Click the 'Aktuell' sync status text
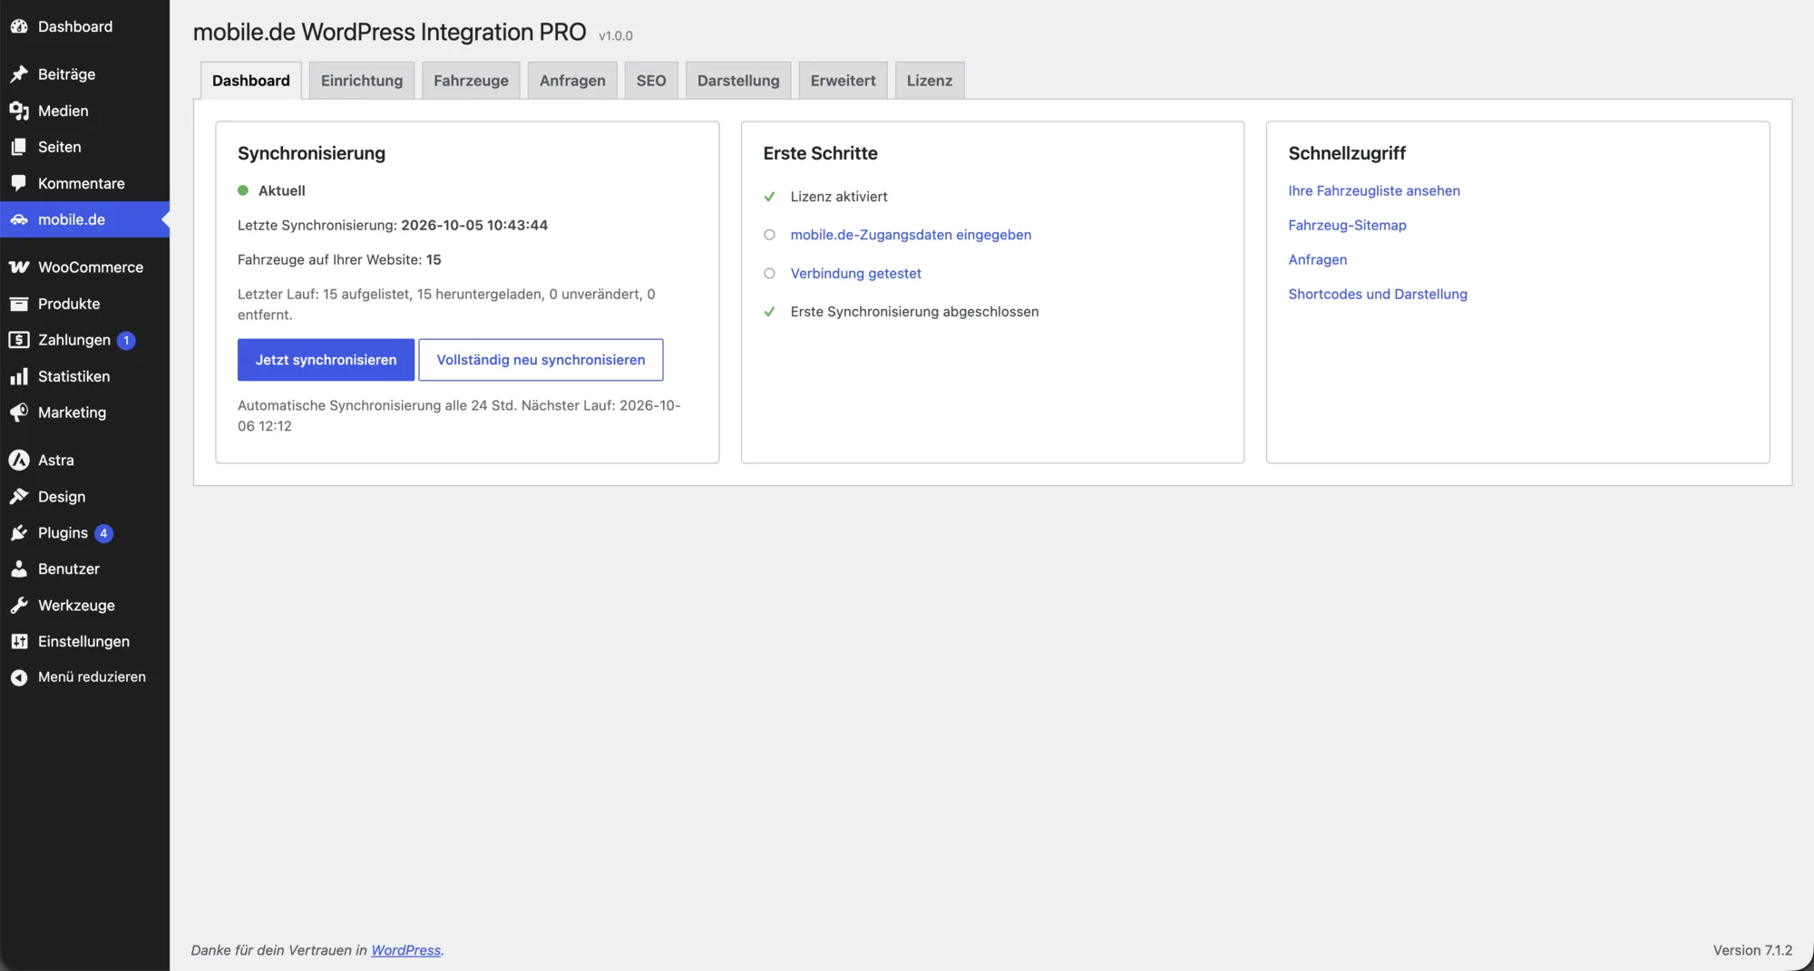This screenshot has width=1814, height=971. 281,191
